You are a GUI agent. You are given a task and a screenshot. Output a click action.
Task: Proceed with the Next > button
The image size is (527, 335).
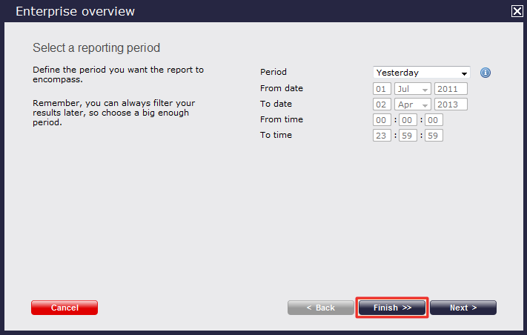coord(463,308)
